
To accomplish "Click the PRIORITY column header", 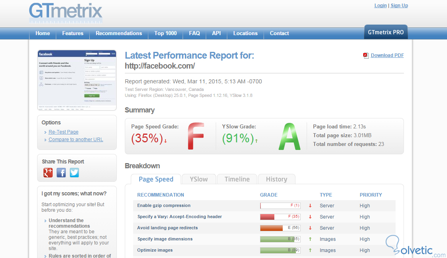I will [x=370, y=195].
